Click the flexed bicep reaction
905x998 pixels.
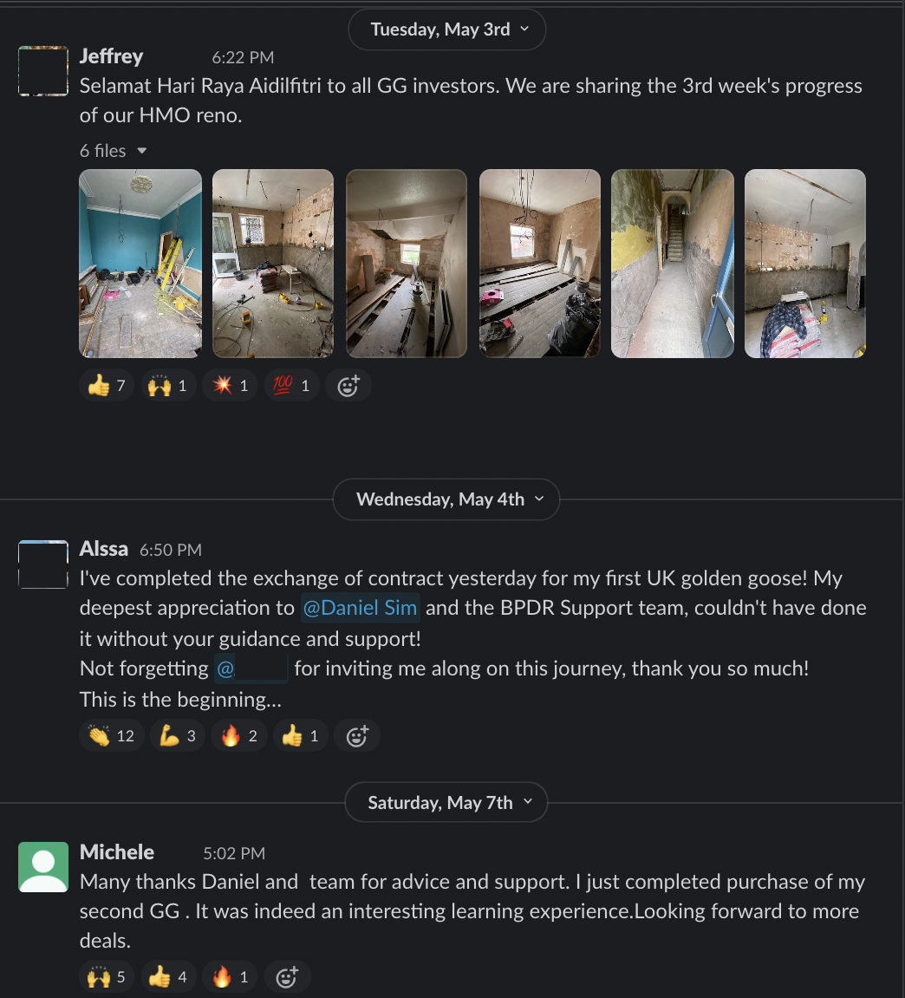tap(178, 736)
